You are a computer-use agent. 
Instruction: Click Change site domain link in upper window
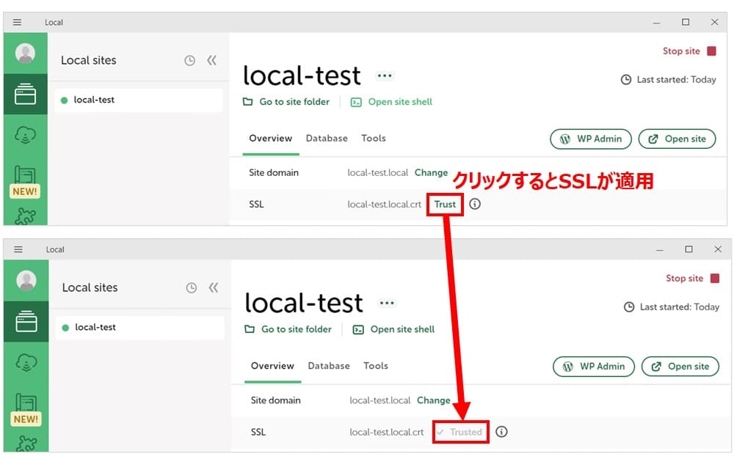(431, 172)
